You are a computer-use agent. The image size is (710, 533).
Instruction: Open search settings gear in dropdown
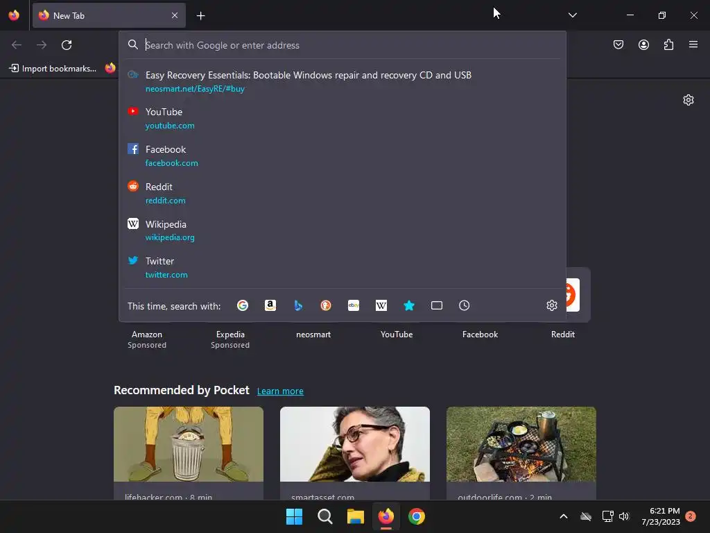551,305
